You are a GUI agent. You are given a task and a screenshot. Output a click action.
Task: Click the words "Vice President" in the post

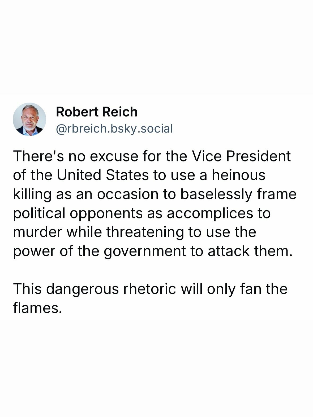[241, 156]
